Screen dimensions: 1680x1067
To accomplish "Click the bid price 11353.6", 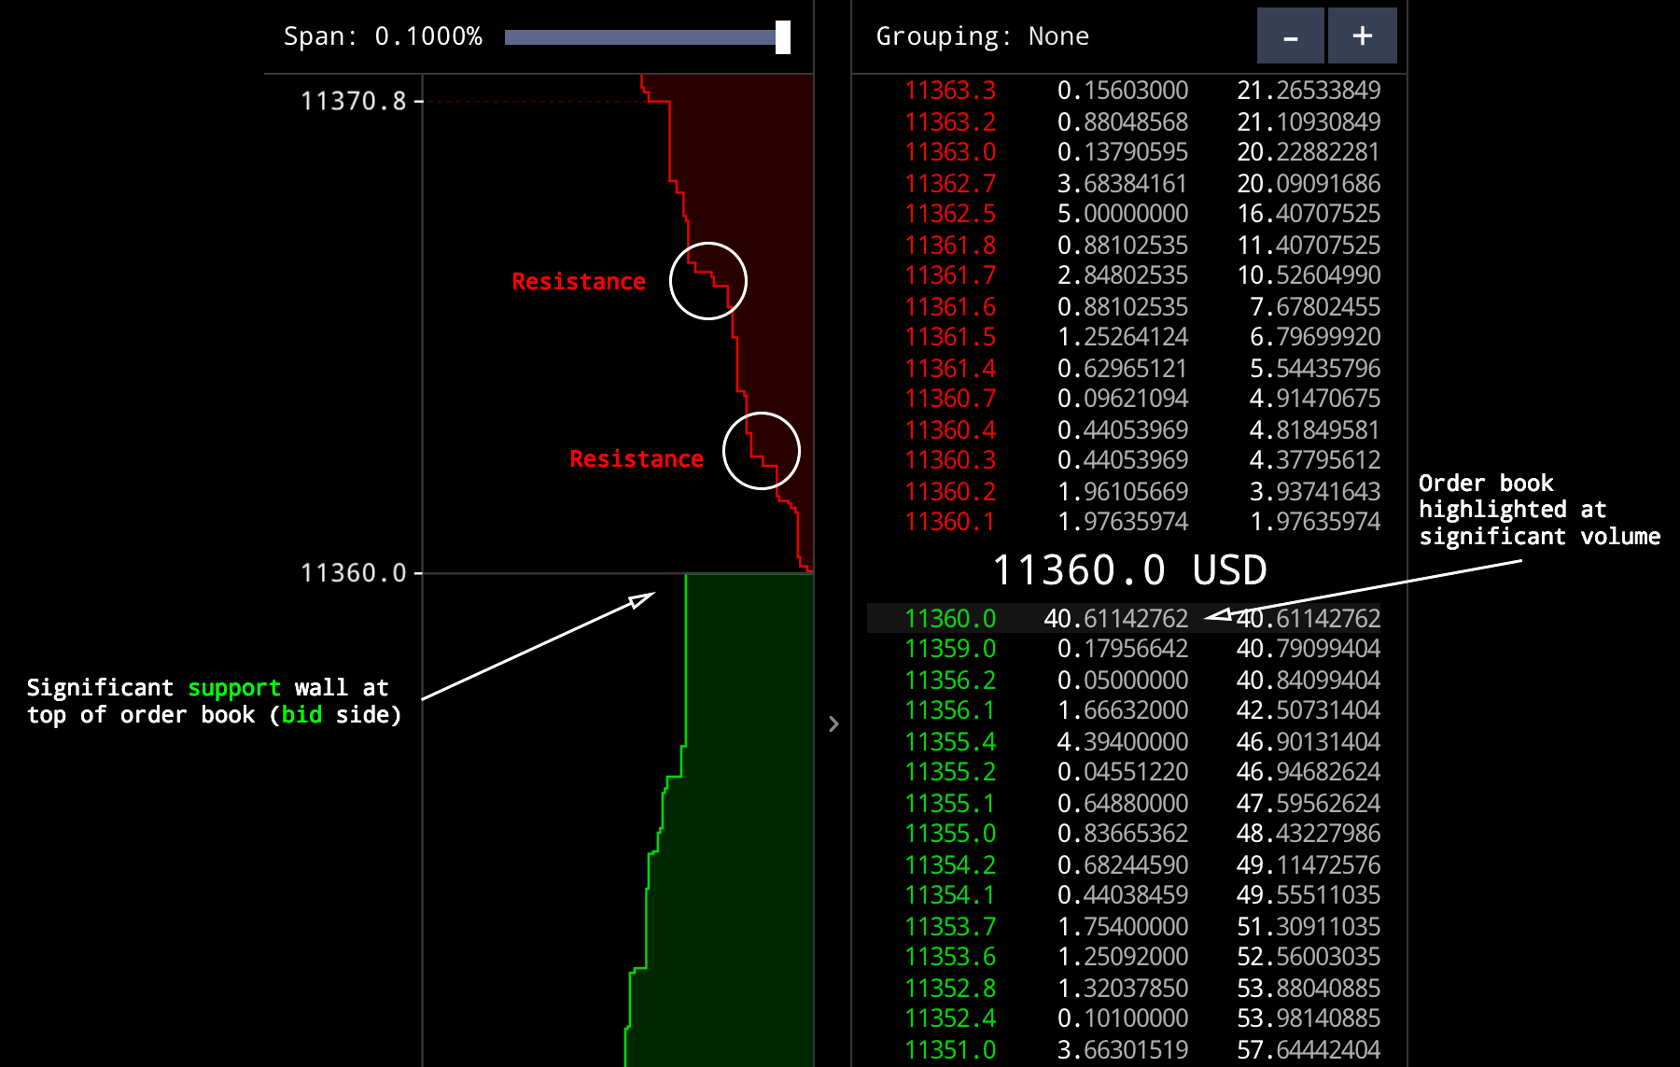I will (x=950, y=957).
